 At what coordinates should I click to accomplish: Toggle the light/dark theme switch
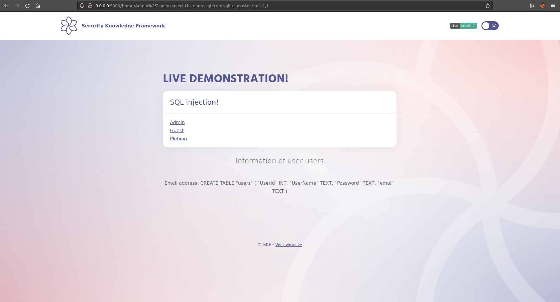[x=490, y=26]
